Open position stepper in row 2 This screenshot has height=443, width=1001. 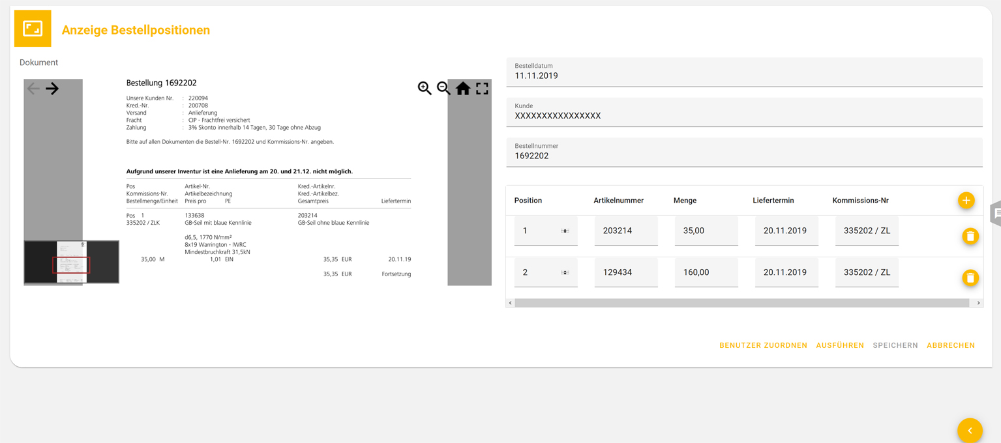[x=565, y=273]
